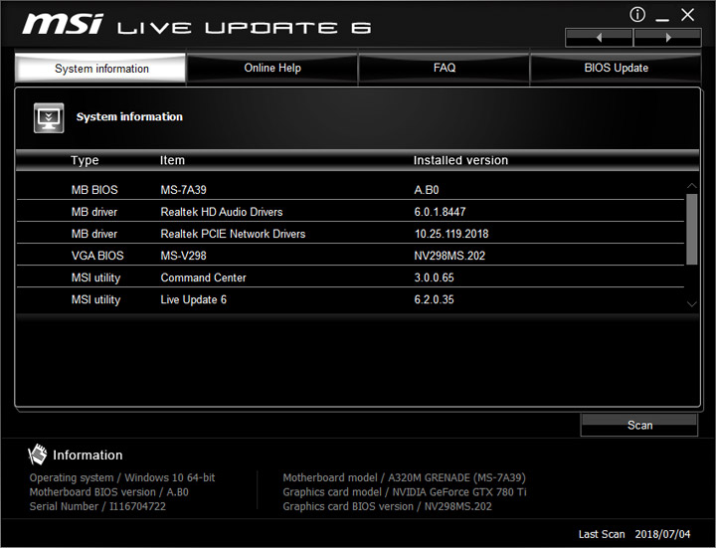The height and width of the screenshot is (548, 716).
Task: Select Realtek PCIE Network Drivers row
Action: (x=350, y=234)
